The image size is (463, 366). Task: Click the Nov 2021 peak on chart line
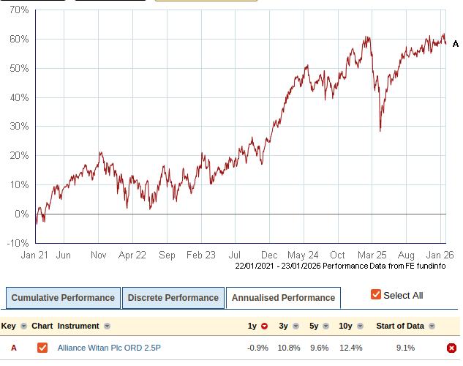[x=100, y=153]
